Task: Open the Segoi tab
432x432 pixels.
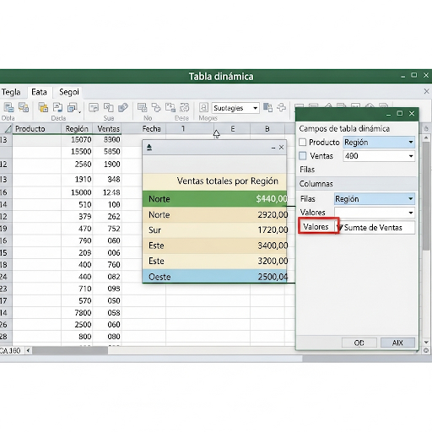Action: 69,92
